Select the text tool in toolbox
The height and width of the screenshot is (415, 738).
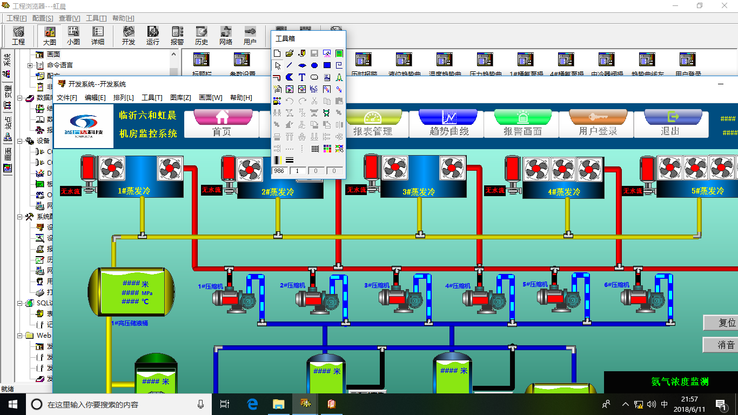tap(302, 77)
